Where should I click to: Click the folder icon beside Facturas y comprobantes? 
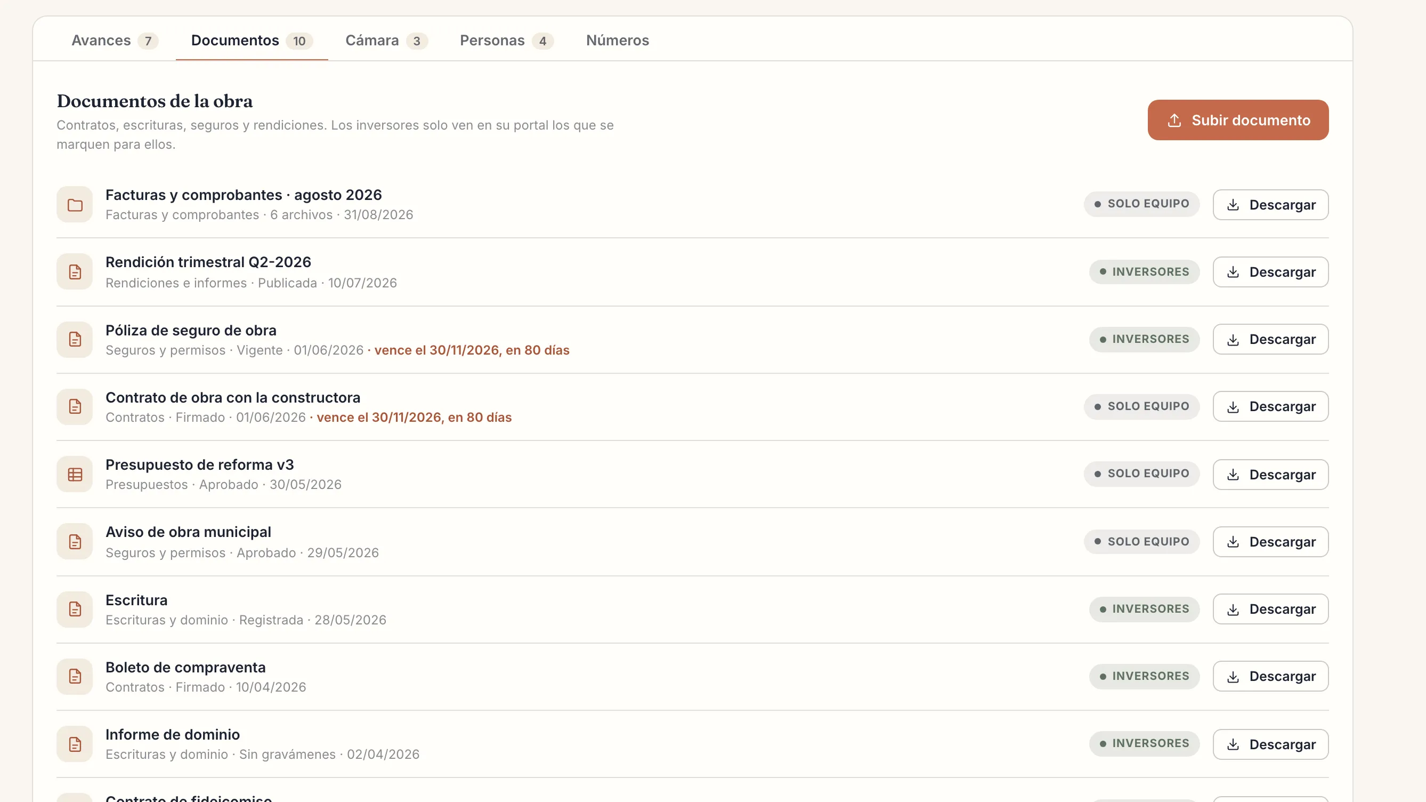point(75,205)
